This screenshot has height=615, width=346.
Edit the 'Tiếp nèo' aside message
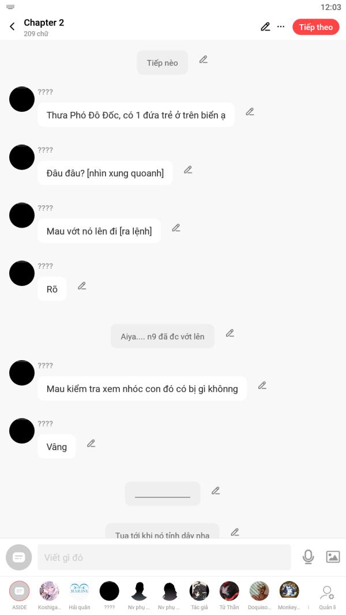coord(203,59)
